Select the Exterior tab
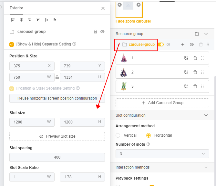 point(16,8)
